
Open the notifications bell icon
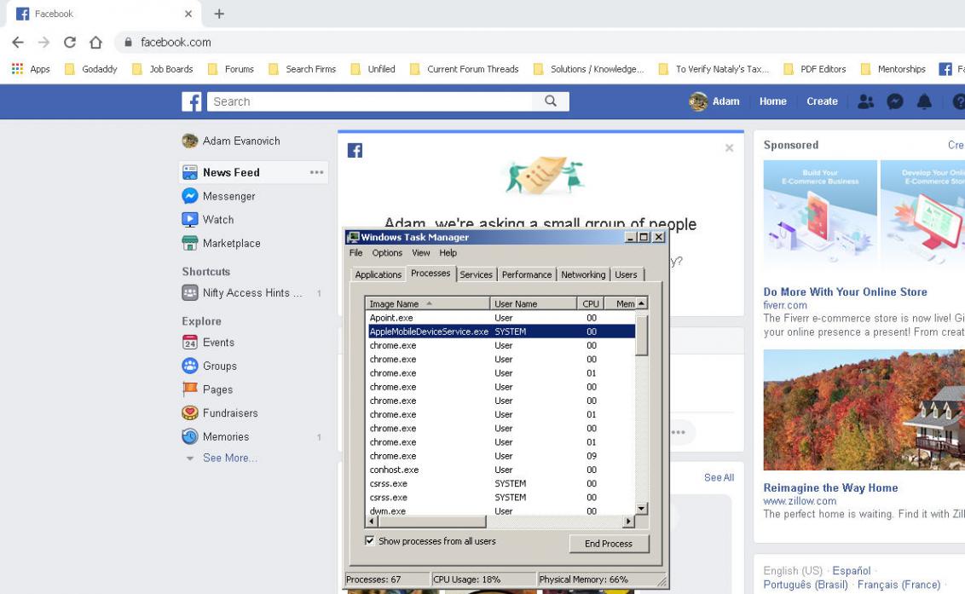[x=924, y=101]
